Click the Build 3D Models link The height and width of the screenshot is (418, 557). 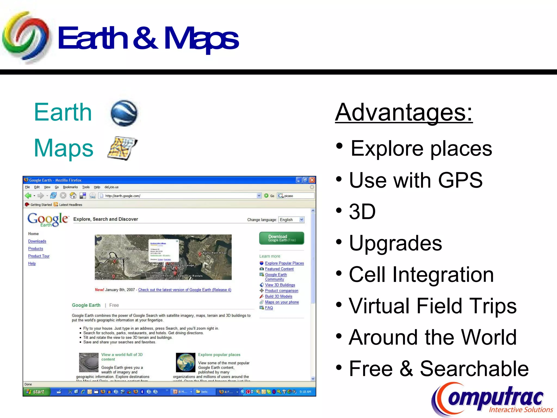click(278, 296)
